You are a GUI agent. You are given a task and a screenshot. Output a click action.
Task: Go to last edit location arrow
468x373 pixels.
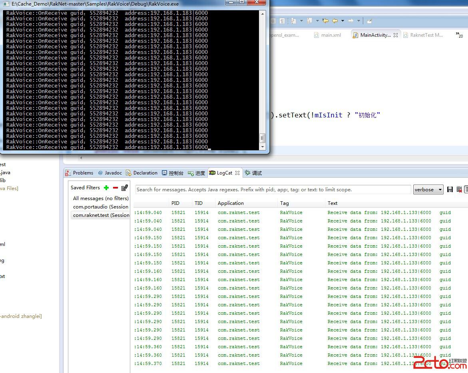tap(325, 21)
